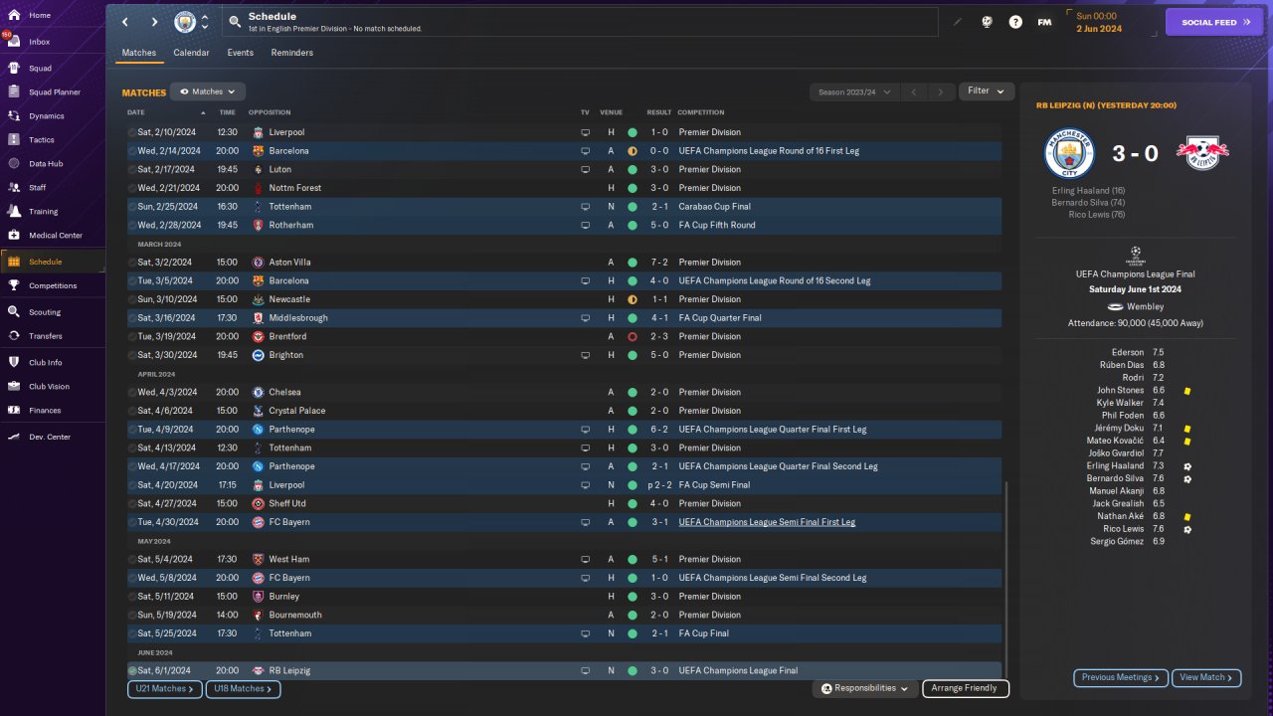1273x716 pixels.
Task: Sort matches by the Opposition column header
Action: tap(270, 112)
